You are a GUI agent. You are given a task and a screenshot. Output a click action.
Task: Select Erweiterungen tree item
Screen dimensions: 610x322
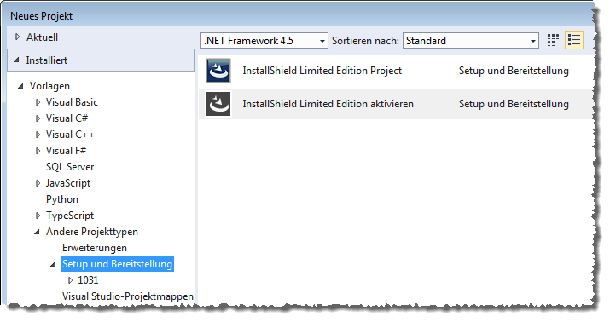pos(95,248)
